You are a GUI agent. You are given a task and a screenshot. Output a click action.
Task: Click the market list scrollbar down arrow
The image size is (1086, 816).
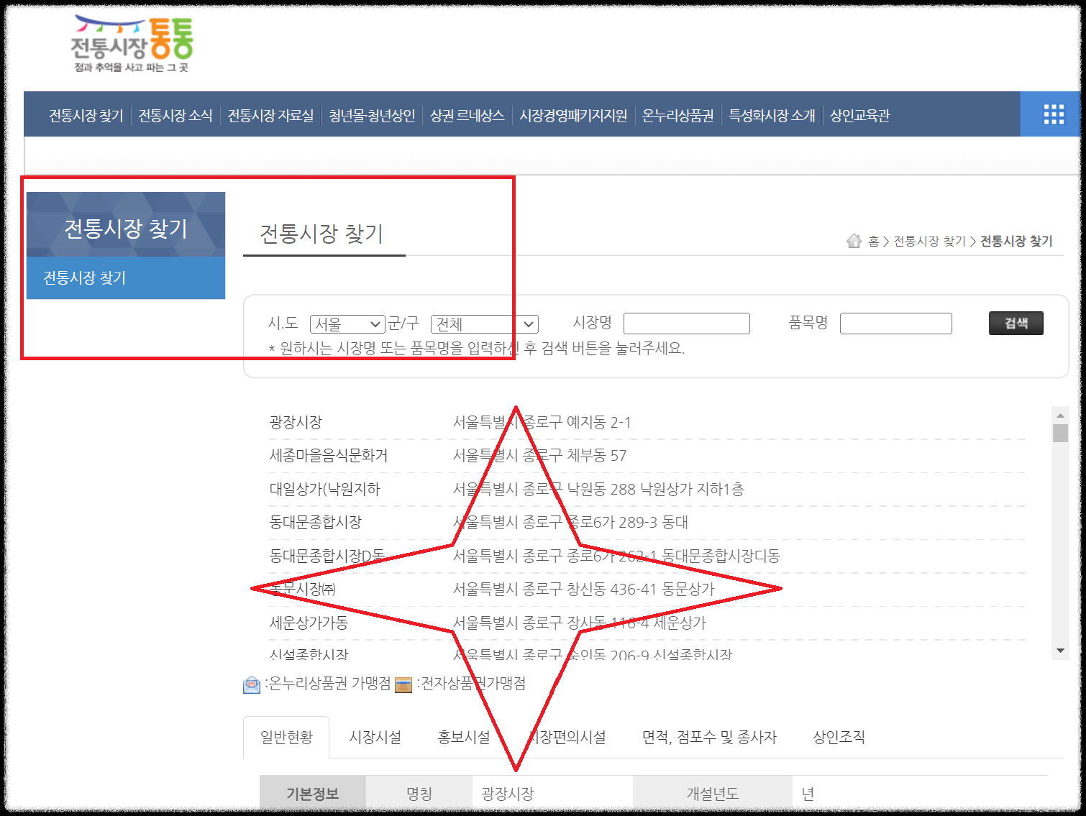tap(1060, 651)
